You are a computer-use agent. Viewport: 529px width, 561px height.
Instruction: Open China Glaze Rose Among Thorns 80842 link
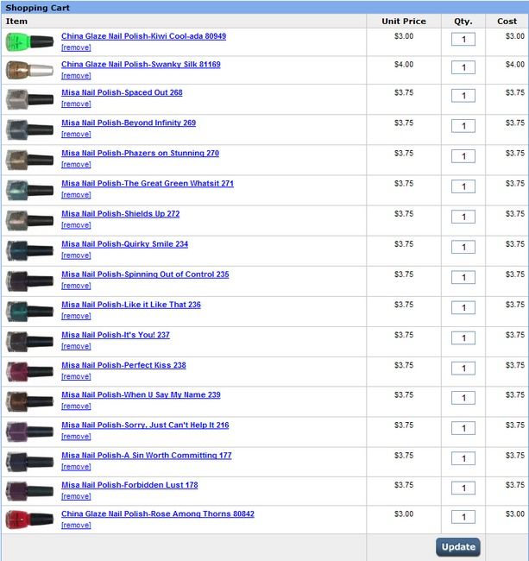(x=157, y=514)
